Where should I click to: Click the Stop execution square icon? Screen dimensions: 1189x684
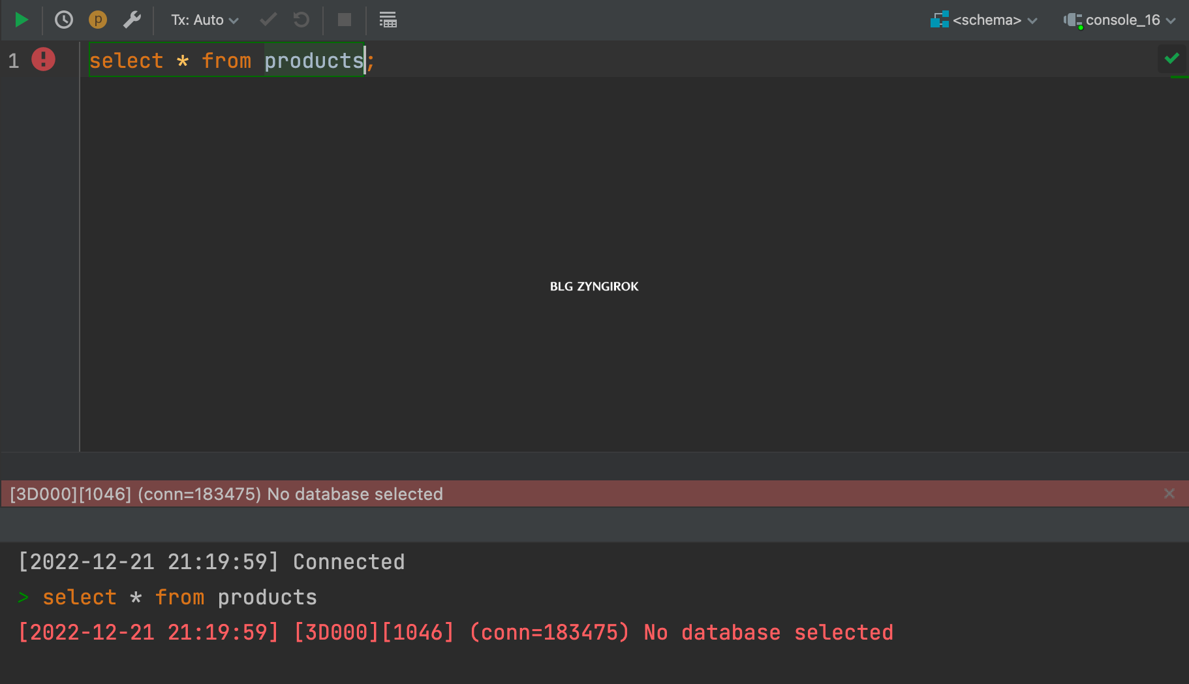(345, 20)
